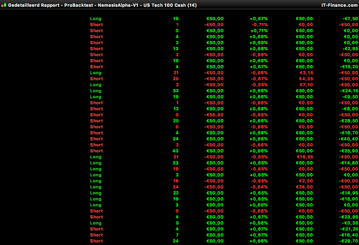Select the bar count 32 cell
Image resolution: width=359 pixels, height=245 pixels.
(176, 91)
